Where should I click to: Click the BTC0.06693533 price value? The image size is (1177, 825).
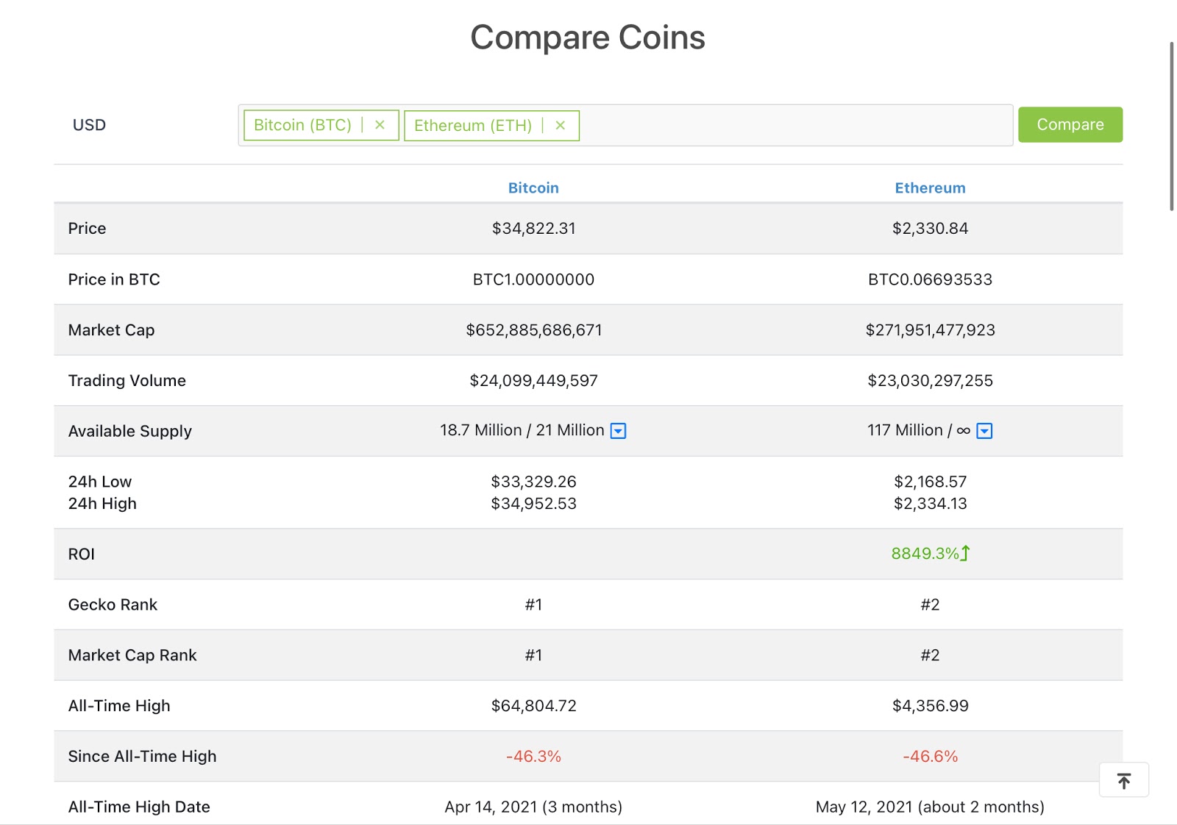pos(930,279)
